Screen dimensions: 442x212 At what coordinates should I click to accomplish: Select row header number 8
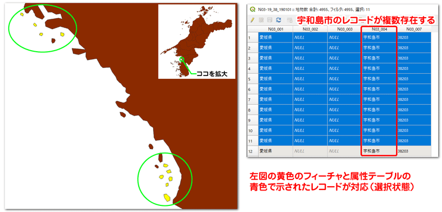coord(252,110)
